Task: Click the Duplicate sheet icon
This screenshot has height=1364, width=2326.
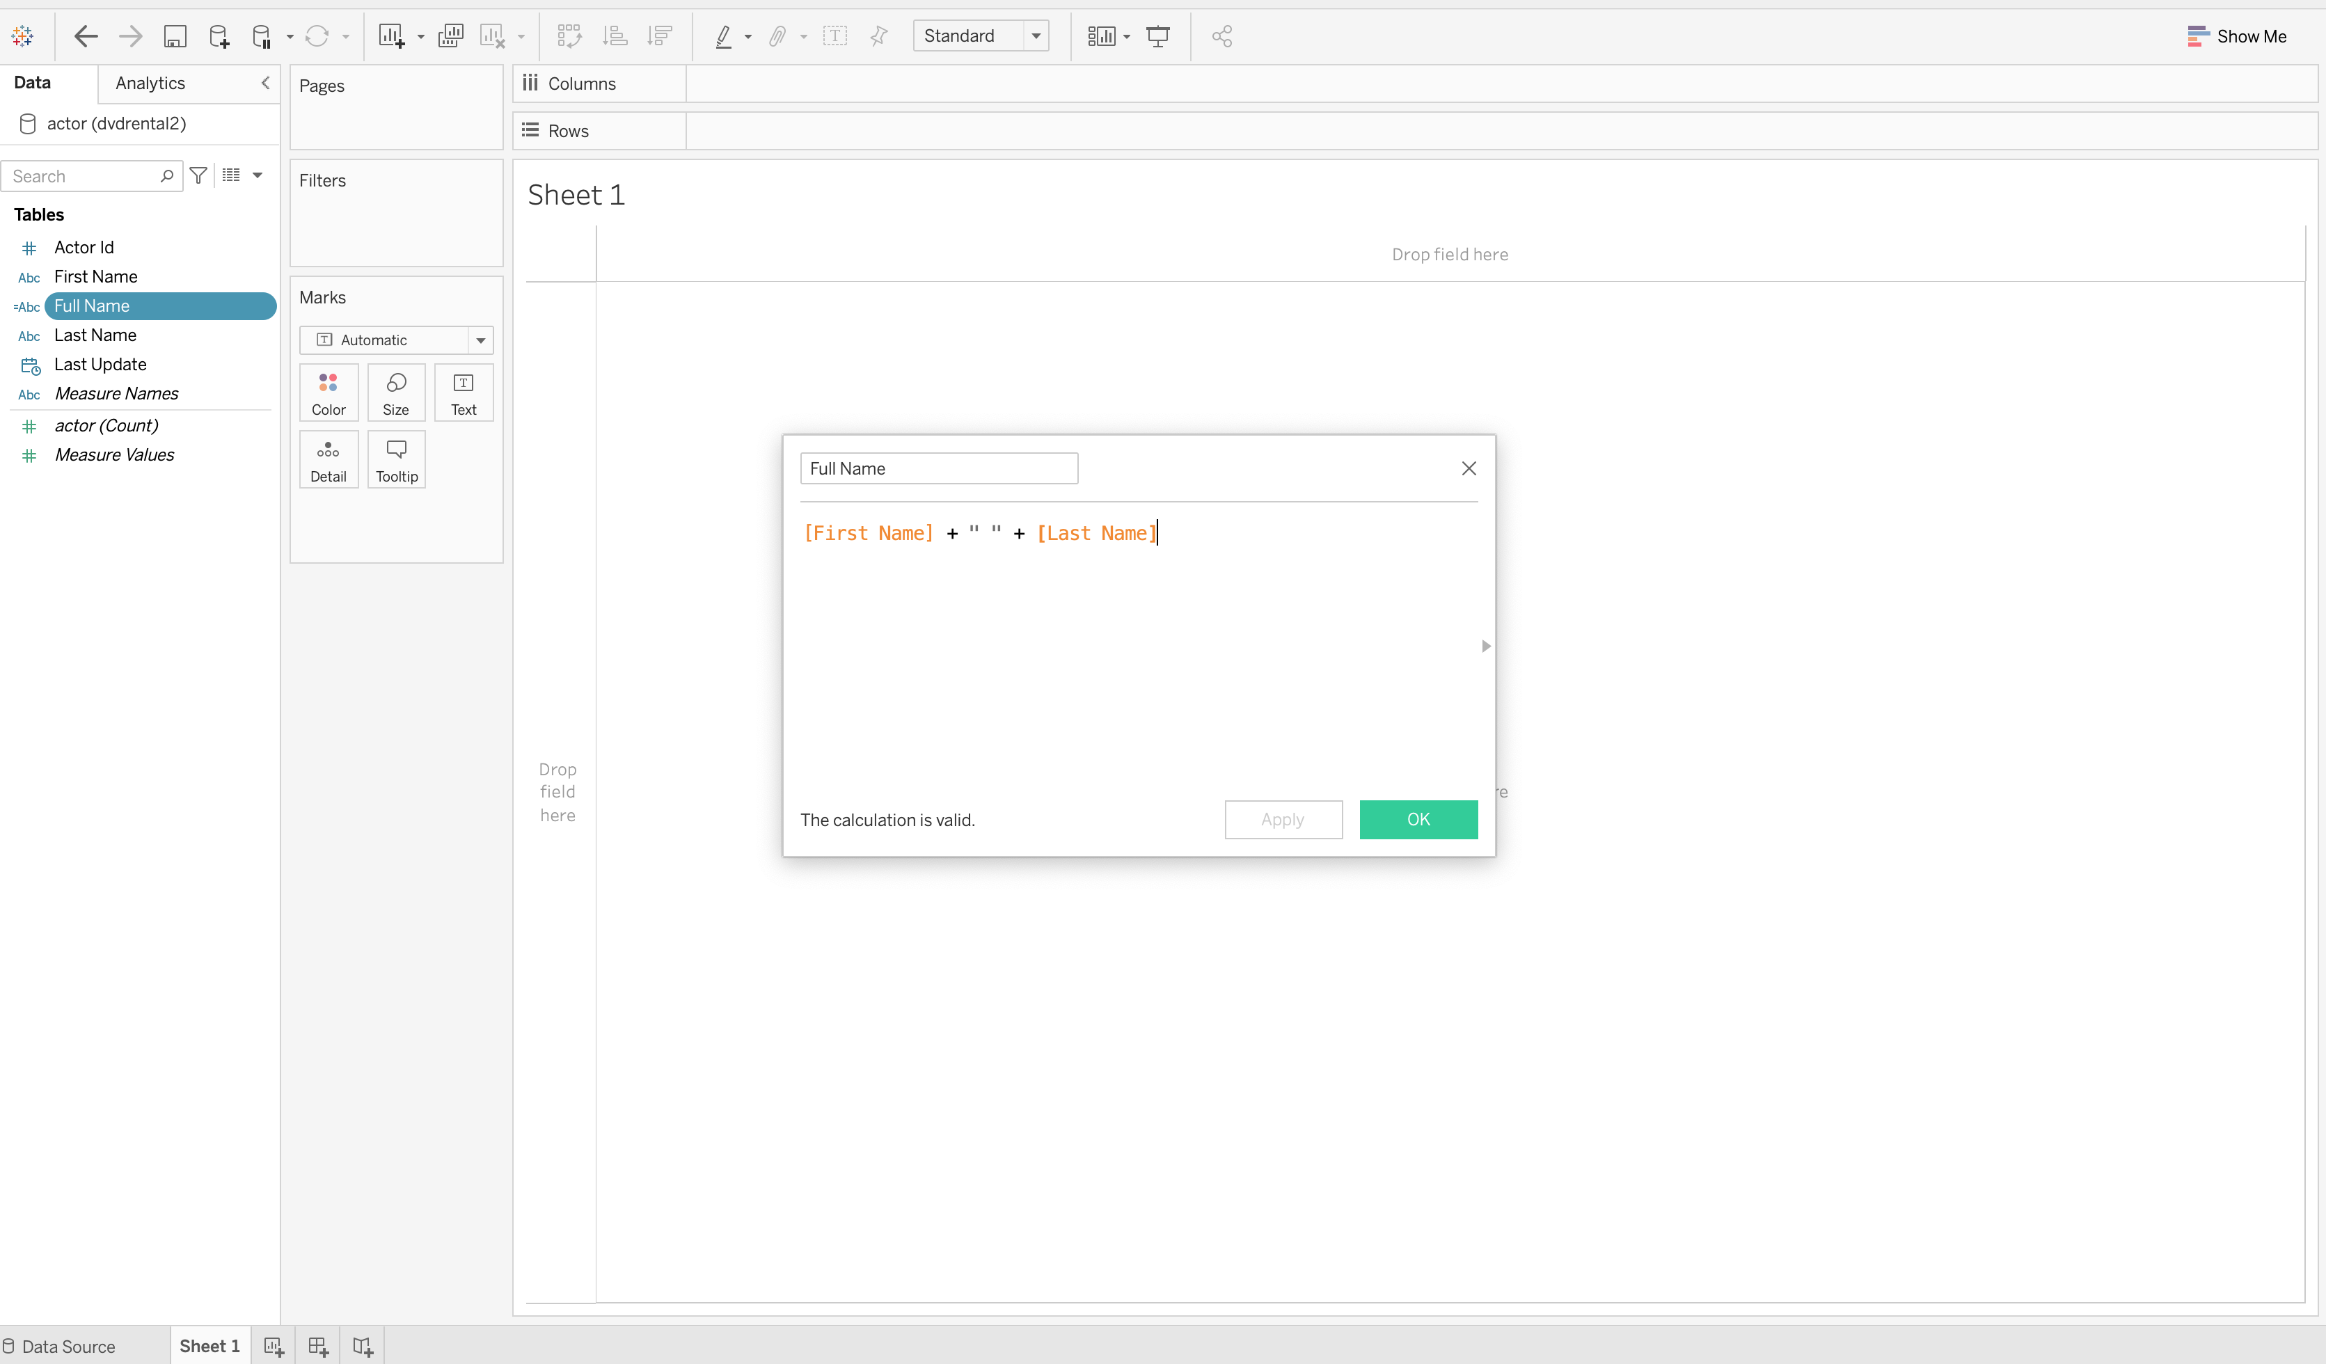Action: click(450, 36)
